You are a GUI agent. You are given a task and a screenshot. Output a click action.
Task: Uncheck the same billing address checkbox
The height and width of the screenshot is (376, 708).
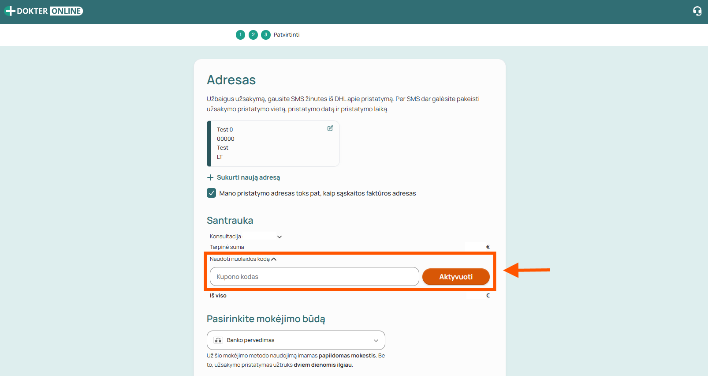click(x=212, y=193)
